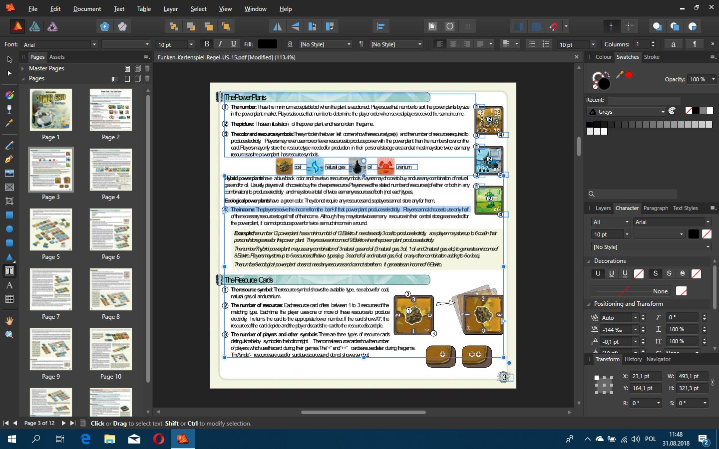Image resolution: width=719 pixels, height=449 pixels.
Task: Select the Triangle shape tool
Action: [x=9, y=257]
